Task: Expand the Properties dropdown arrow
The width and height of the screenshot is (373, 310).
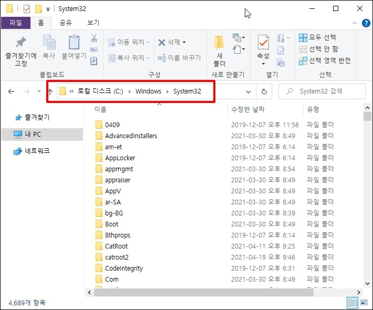Action: click(x=263, y=64)
